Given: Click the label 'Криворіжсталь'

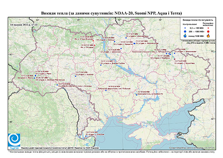Looking at the screenshot, I should pyautogui.click(x=144, y=94).
